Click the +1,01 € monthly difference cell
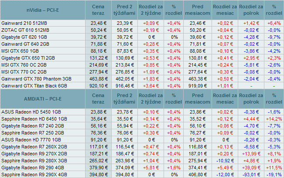 (x=225, y=86)
